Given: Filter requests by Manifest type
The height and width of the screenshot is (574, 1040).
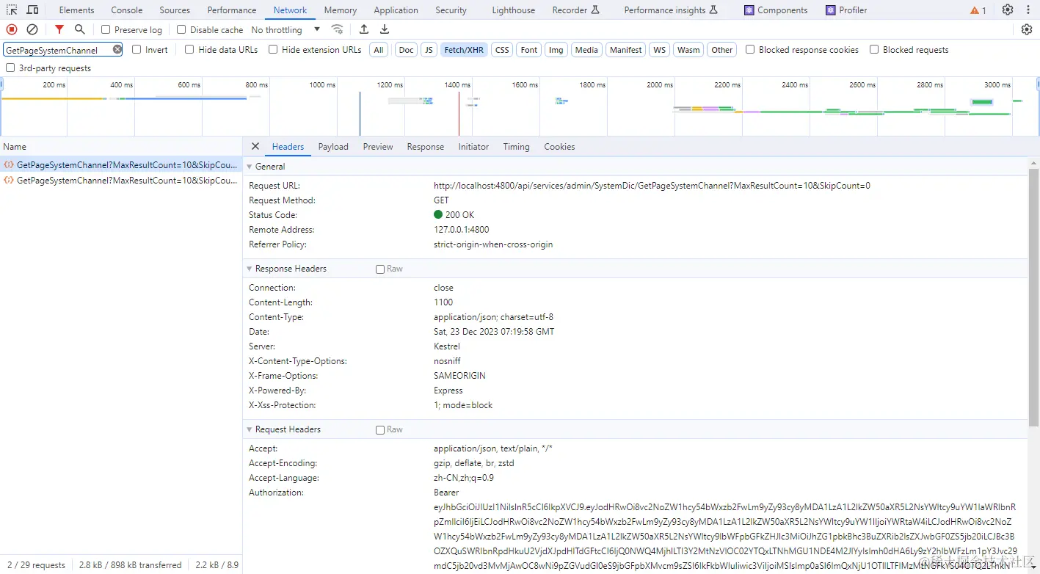Looking at the screenshot, I should click(x=625, y=50).
